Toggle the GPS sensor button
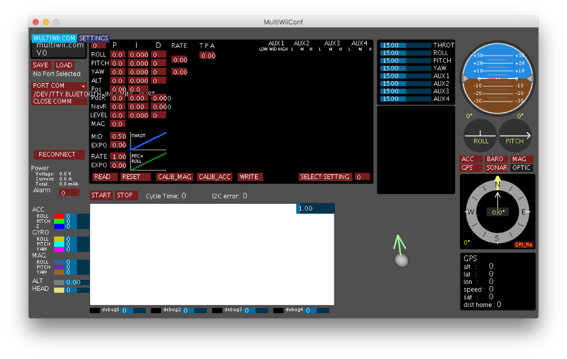Viewport: 567px width, 359px height. coord(471,168)
